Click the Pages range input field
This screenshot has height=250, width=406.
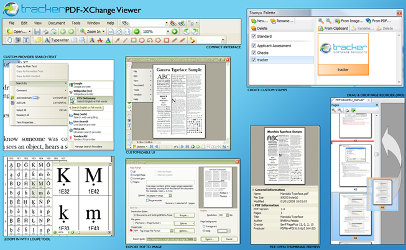click(x=170, y=182)
